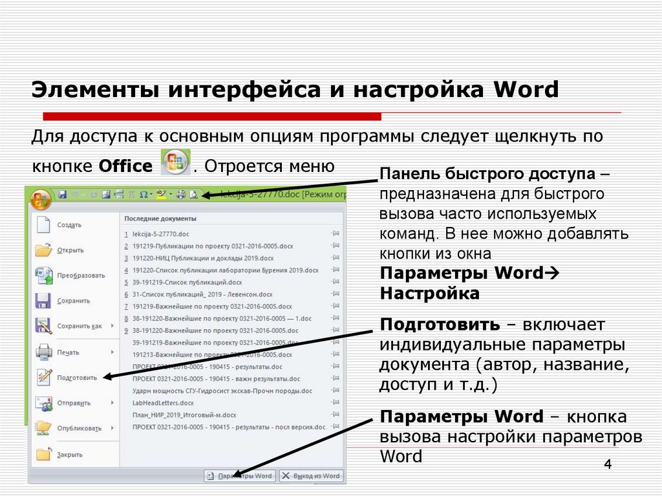The width and height of the screenshot is (662, 496).
Task: Toggle pin for 31-Список публикаций_ 2019 - Левенсон.docx
Action: click(336, 294)
